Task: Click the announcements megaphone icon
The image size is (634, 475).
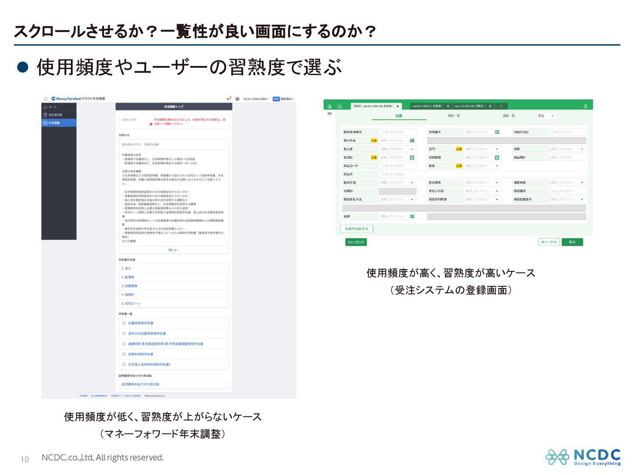Action: click(229, 99)
